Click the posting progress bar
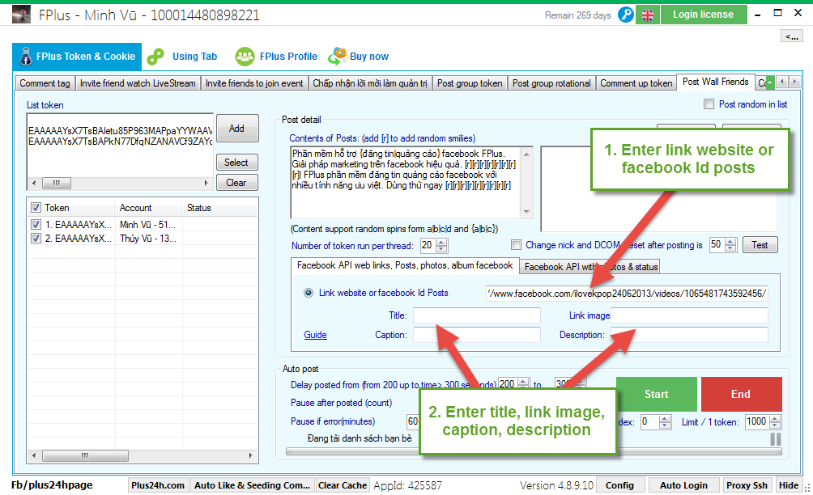The height and width of the screenshot is (495, 813). [x=534, y=451]
